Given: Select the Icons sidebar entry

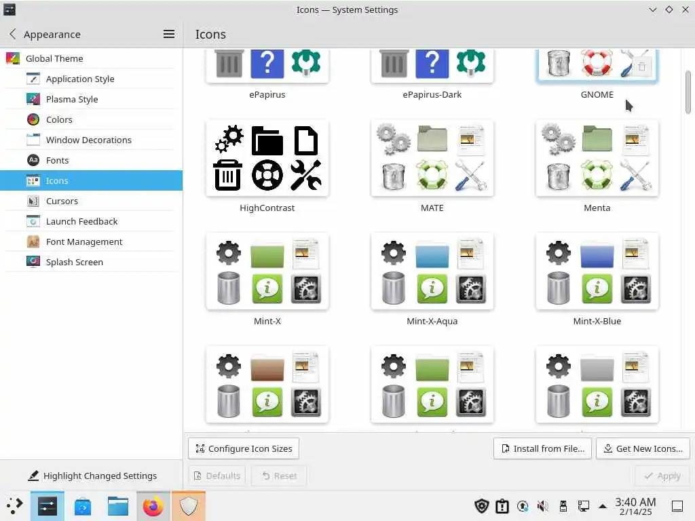Looking at the screenshot, I should 92,180.
